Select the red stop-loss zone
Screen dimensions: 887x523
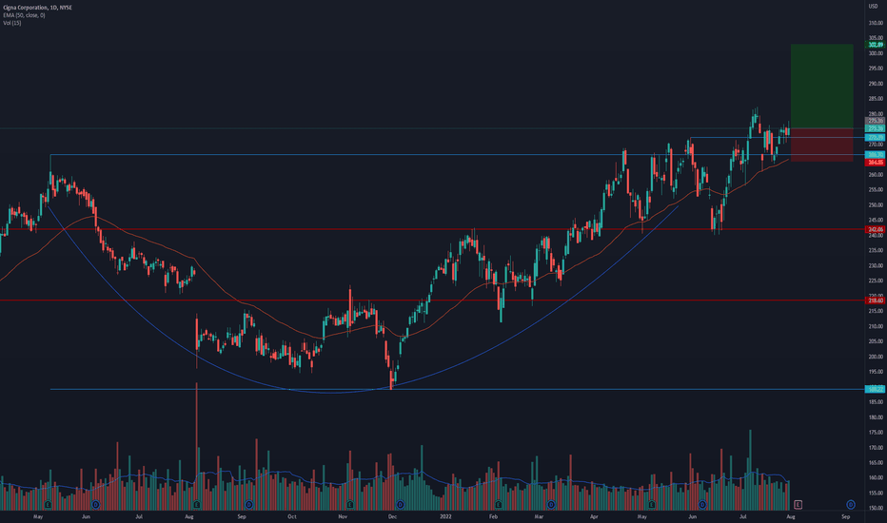coord(821,145)
